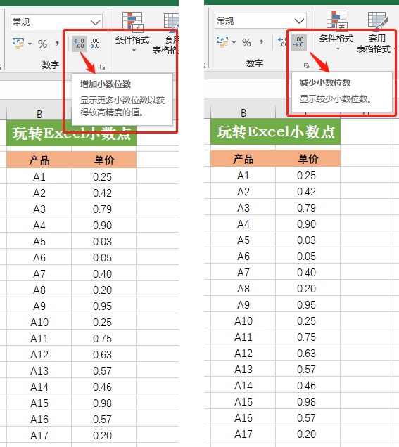399x447 pixels.
Task: Select A7 price 0.40 in right screenshot
Action: (x=307, y=273)
